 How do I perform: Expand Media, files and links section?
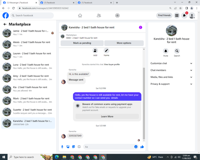click(172, 77)
